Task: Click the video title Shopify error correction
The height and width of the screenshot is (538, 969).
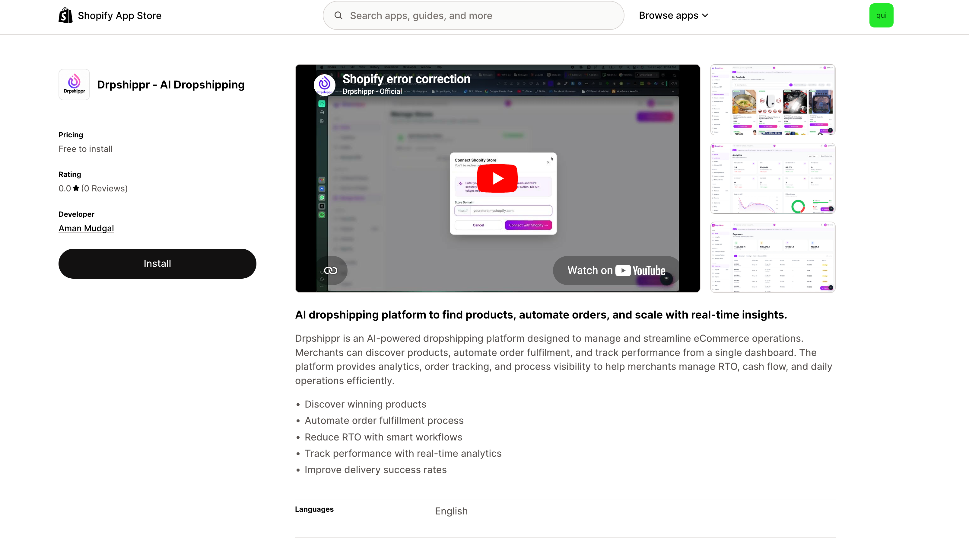Action: [406, 79]
